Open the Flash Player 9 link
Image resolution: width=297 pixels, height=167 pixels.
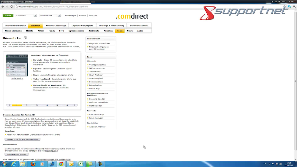tap(51, 151)
